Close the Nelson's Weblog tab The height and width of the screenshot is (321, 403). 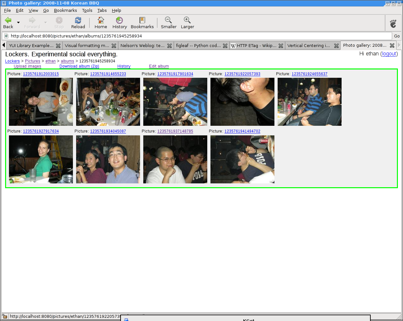point(170,45)
